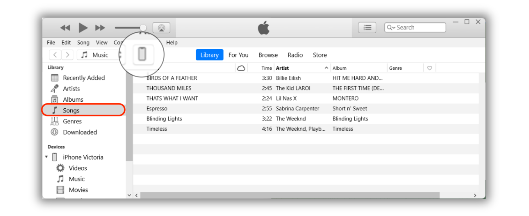The width and height of the screenshot is (529, 216).
Task: Switch to the Library tab
Action: click(x=210, y=55)
